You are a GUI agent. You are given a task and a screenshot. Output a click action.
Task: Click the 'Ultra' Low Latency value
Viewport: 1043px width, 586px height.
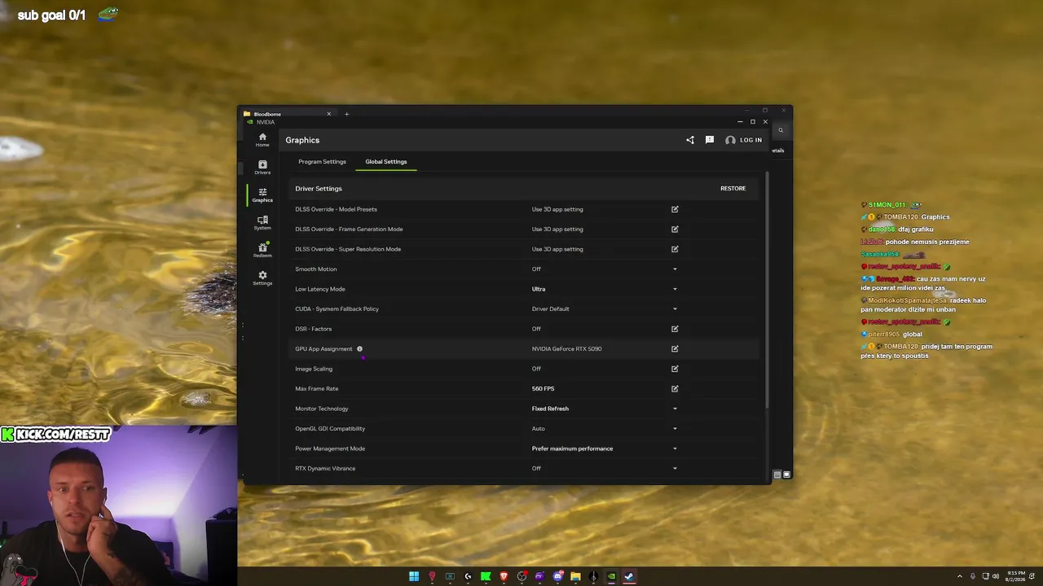539,289
